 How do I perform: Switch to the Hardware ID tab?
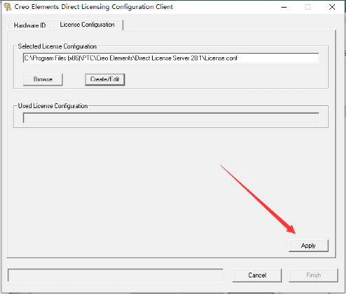tap(30, 25)
